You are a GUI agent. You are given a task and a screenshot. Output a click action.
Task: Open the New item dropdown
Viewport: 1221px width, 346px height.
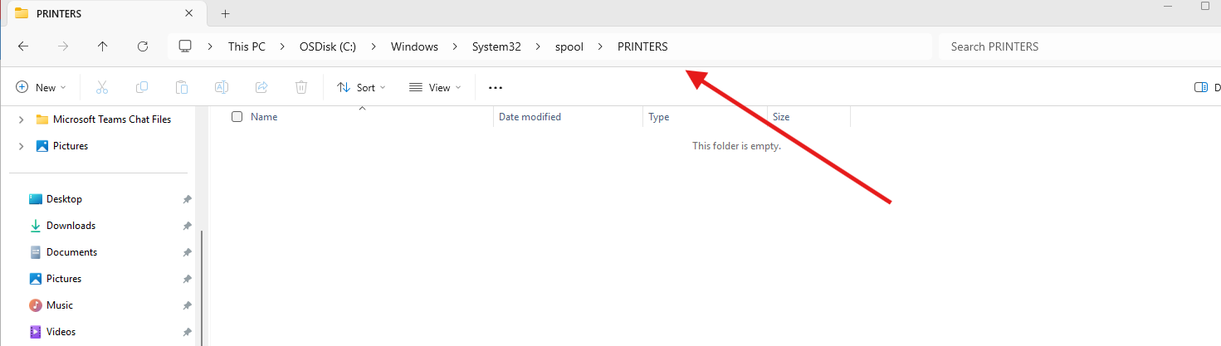tap(41, 87)
